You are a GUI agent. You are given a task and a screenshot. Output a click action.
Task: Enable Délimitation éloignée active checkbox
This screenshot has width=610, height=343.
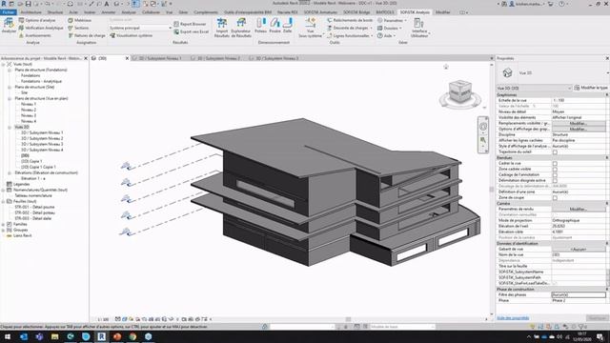click(x=555, y=181)
